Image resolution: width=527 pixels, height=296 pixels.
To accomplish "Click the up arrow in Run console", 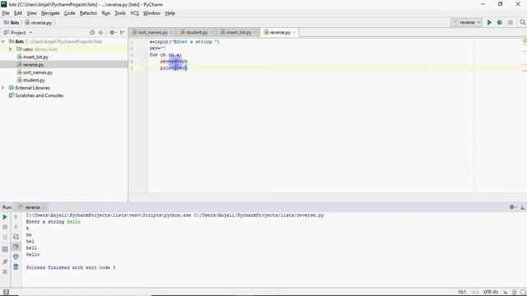I will pos(16,217).
